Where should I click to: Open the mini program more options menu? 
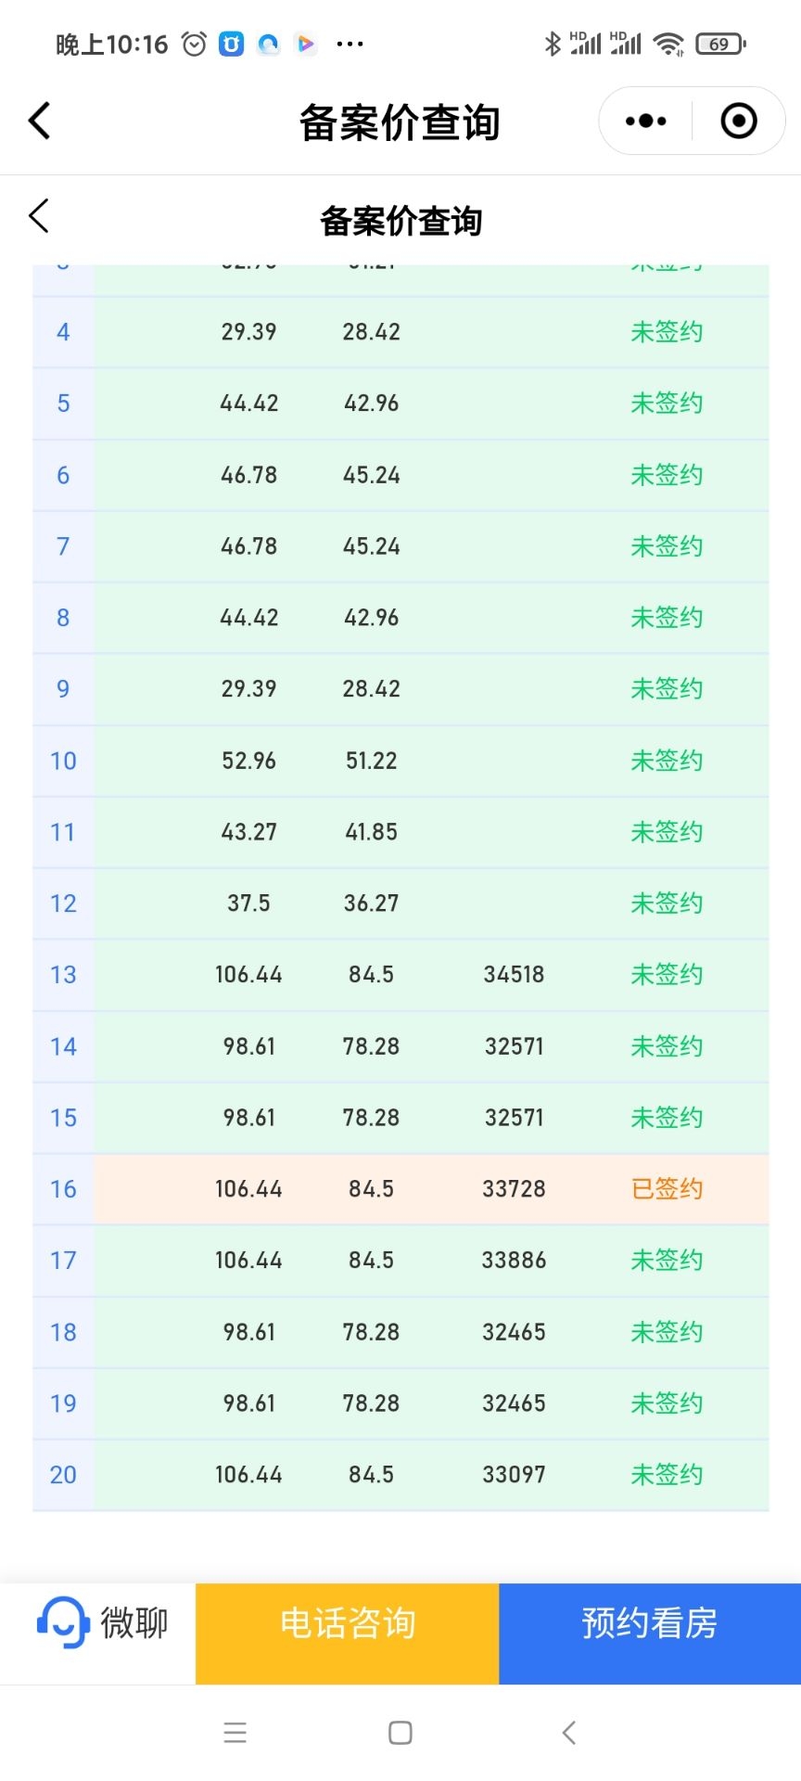point(645,122)
